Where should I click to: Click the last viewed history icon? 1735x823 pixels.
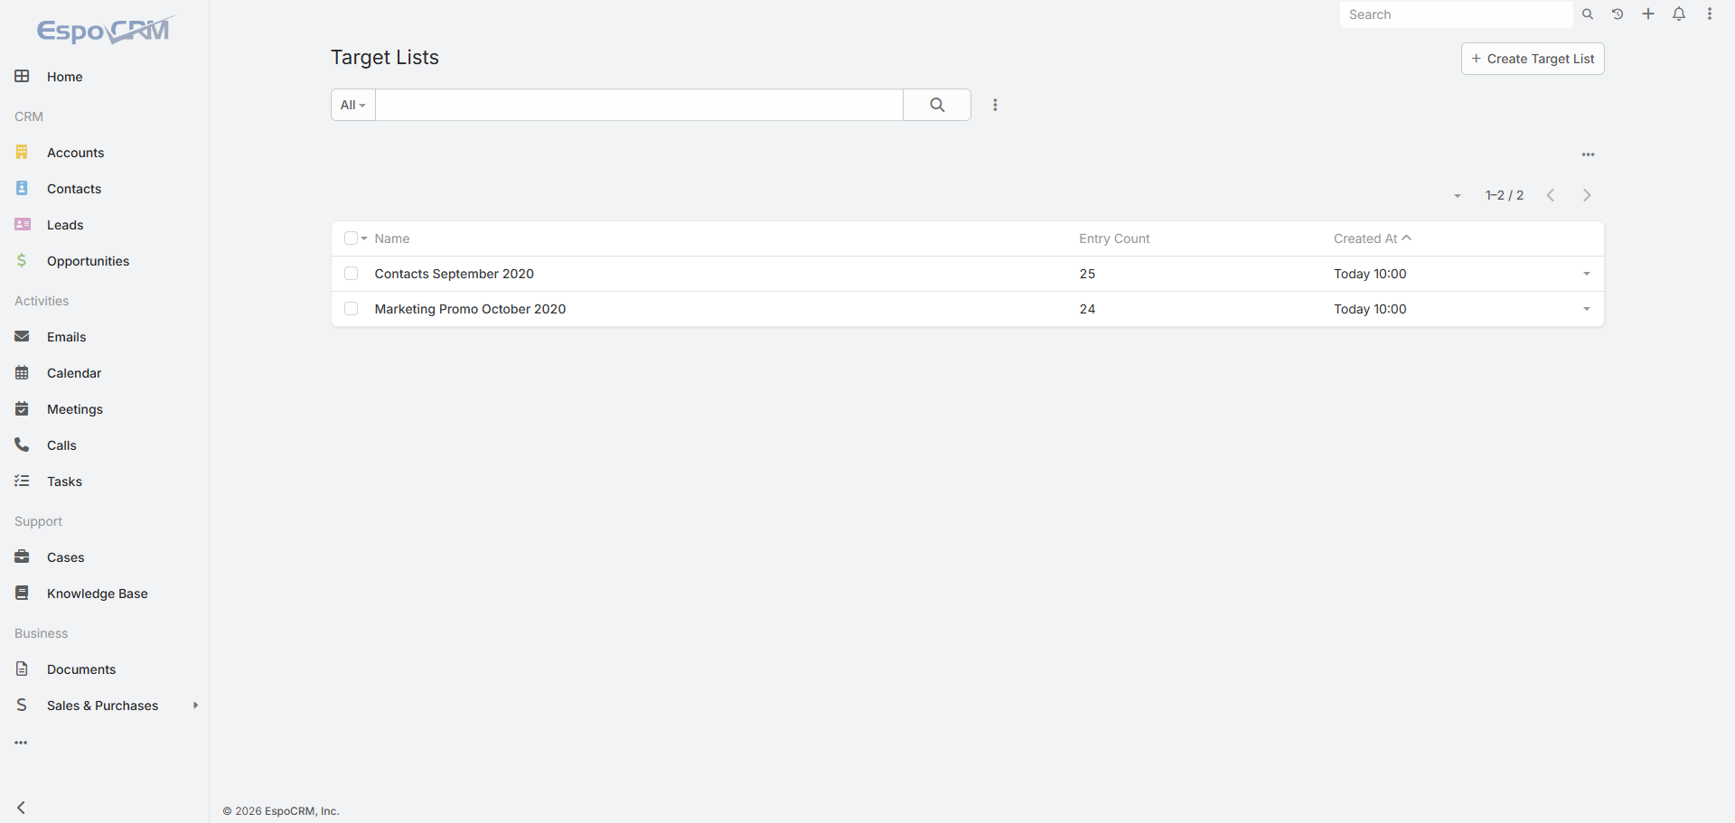point(1618,14)
